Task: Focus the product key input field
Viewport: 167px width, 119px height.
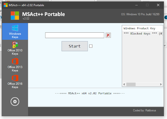Action: [x=75, y=35]
